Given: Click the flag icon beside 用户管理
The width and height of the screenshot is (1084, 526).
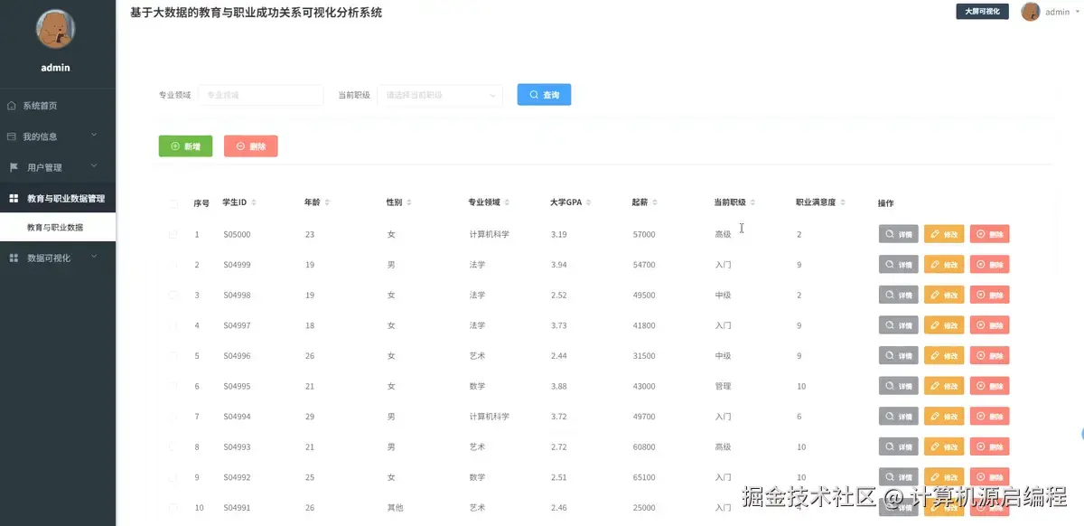Looking at the screenshot, I should pyautogui.click(x=14, y=167).
